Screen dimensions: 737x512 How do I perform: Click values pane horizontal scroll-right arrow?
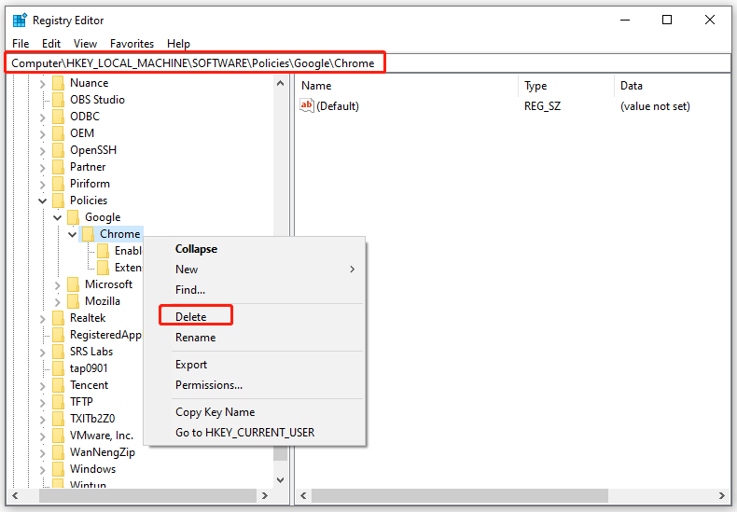pyautogui.click(x=722, y=495)
